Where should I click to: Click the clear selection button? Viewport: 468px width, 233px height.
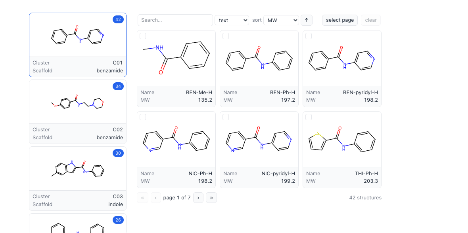(371, 20)
